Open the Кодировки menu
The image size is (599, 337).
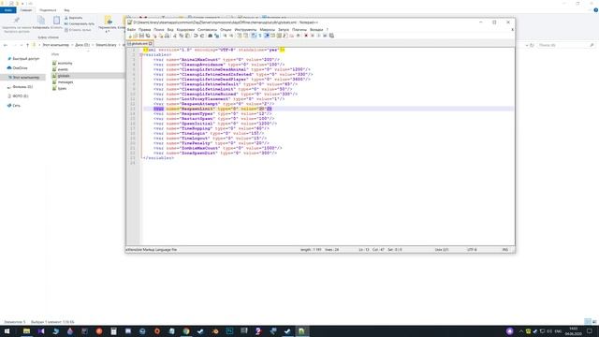click(x=185, y=29)
